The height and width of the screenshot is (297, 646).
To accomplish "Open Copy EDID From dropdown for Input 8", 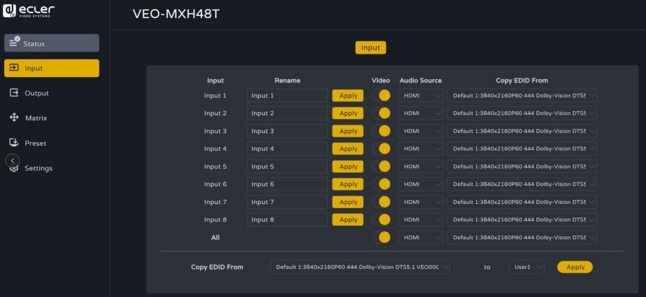I will 522,220.
